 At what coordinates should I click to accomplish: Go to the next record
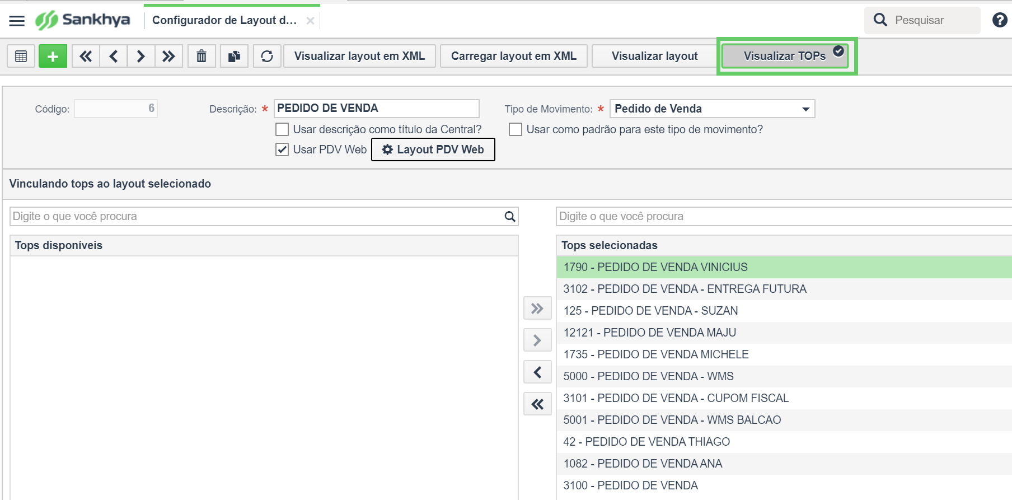coord(141,56)
